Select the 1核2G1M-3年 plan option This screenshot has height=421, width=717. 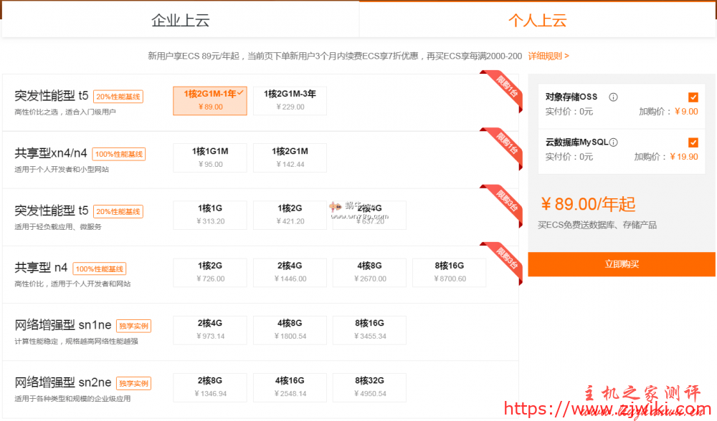pos(289,100)
